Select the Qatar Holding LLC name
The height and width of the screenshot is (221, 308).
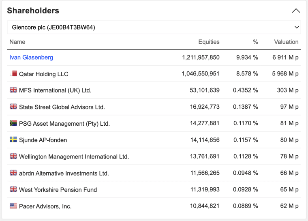click(x=44, y=74)
